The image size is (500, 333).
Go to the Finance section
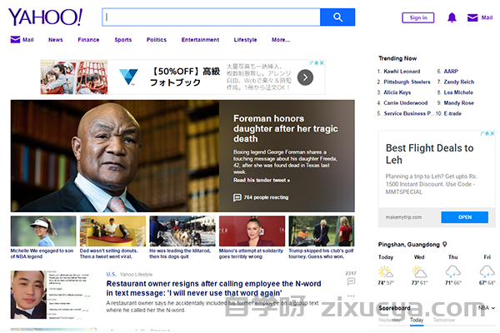(88, 40)
